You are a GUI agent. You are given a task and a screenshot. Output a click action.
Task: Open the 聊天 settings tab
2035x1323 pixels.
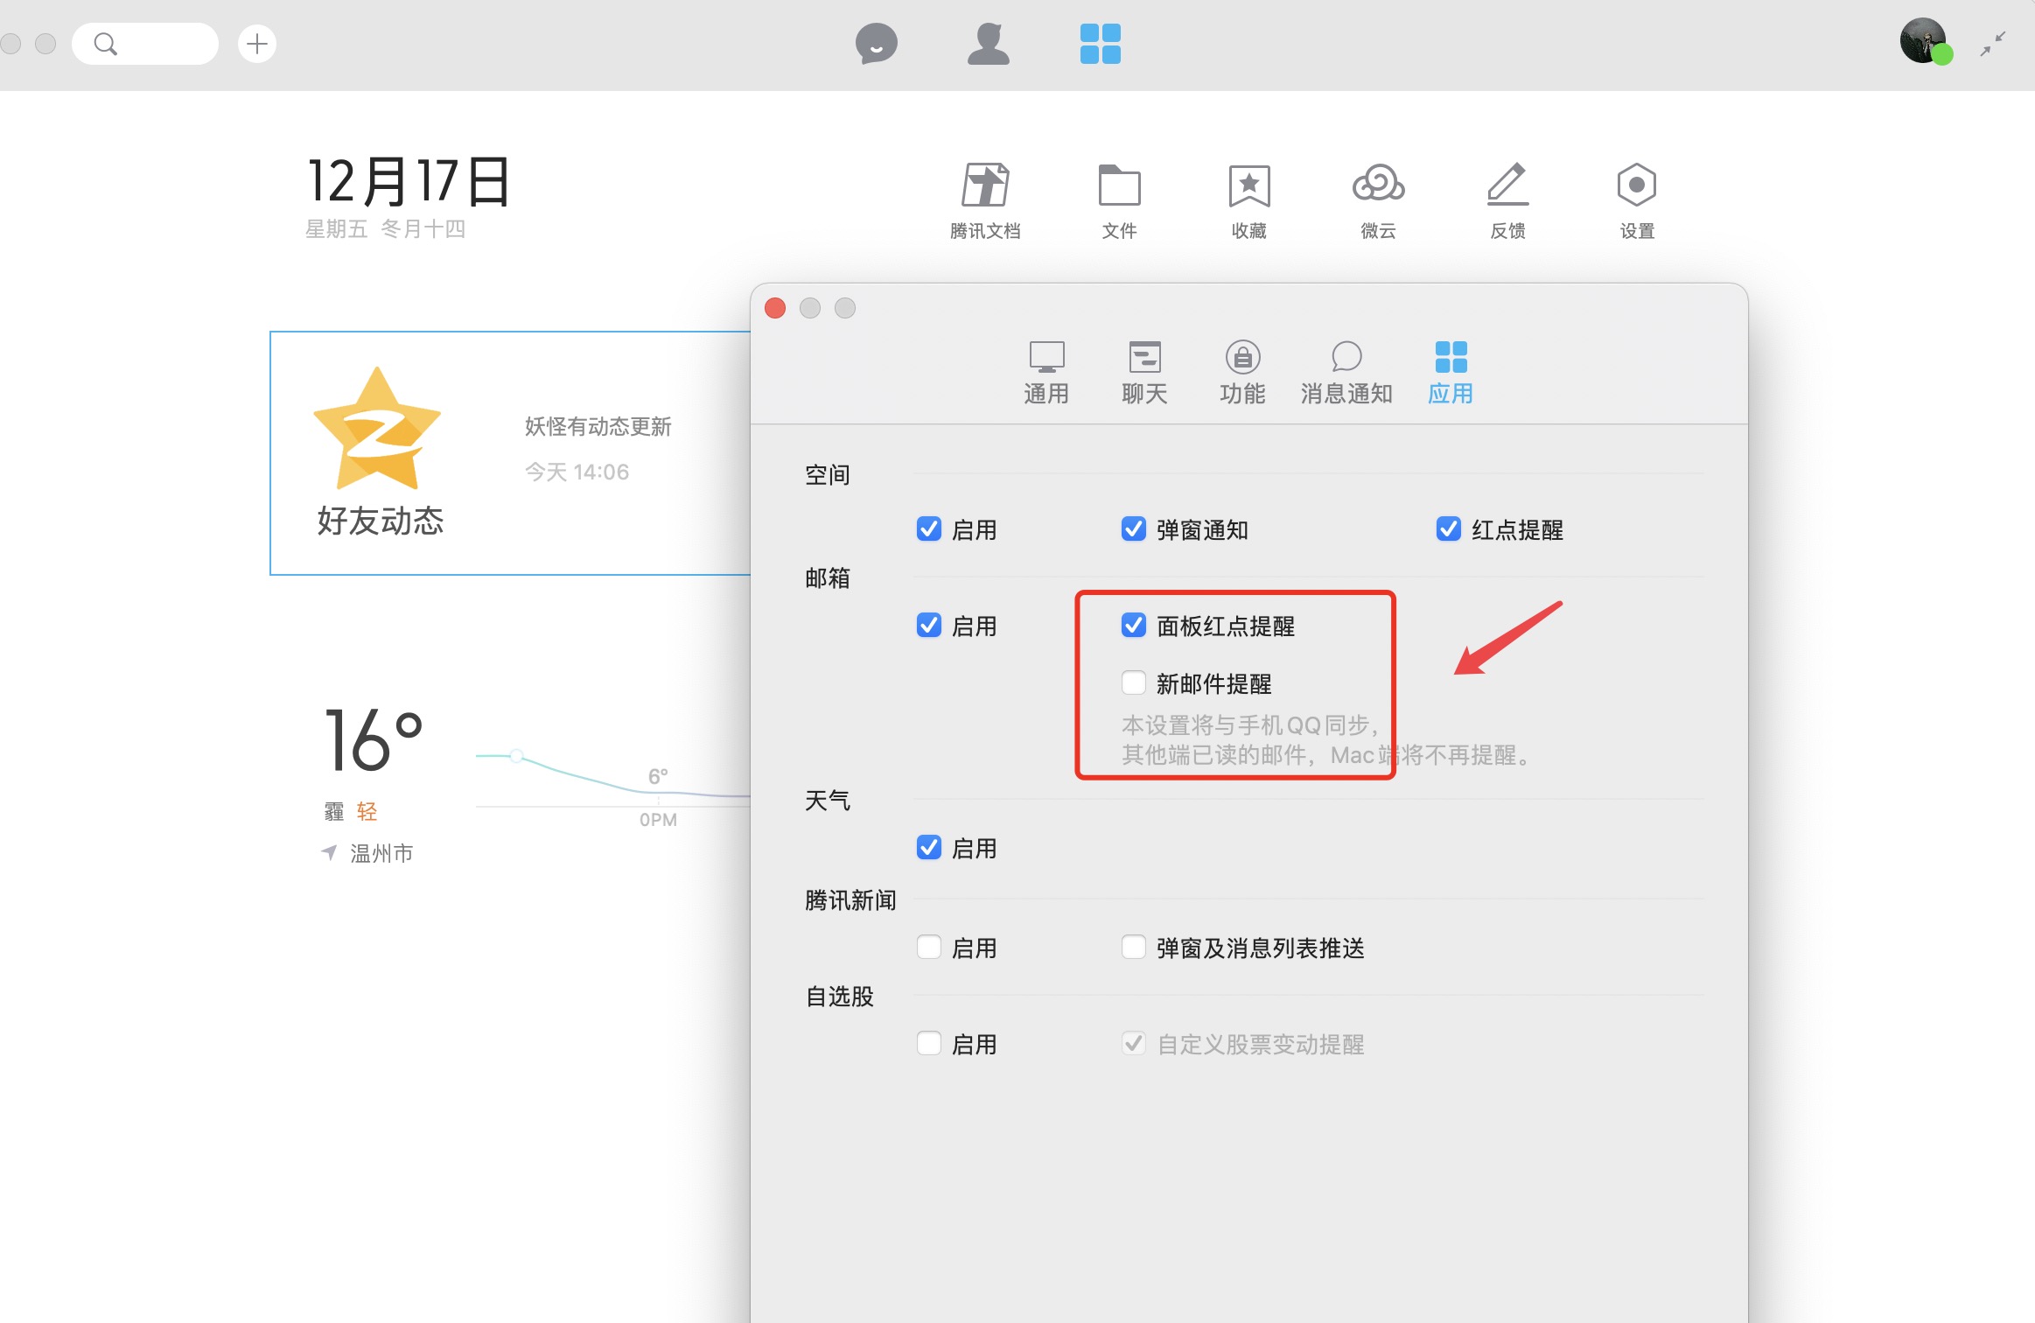(1144, 373)
